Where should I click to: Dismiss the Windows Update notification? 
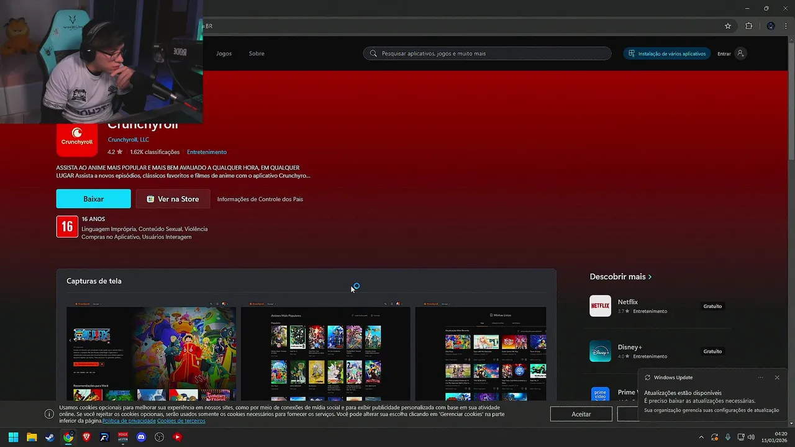click(x=777, y=377)
